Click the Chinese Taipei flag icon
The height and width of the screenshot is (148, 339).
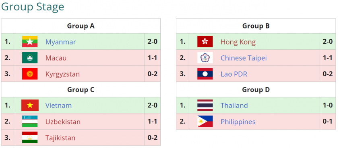(x=205, y=58)
